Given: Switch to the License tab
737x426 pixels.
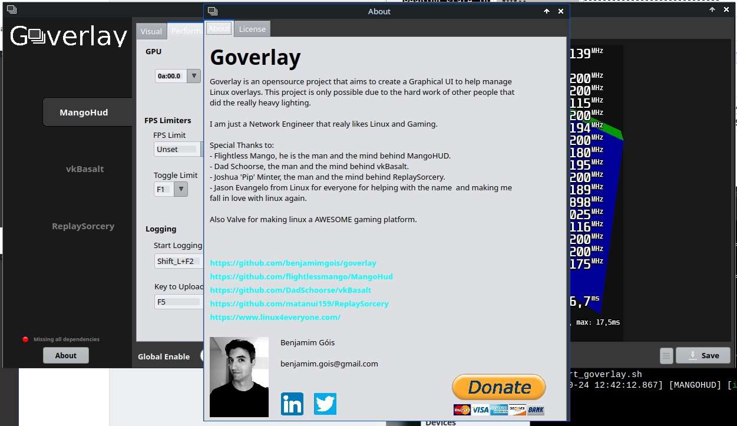Looking at the screenshot, I should point(252,29).
